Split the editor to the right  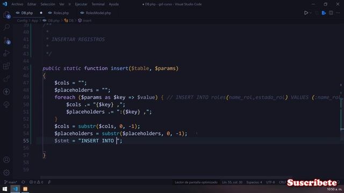(331, 13)
